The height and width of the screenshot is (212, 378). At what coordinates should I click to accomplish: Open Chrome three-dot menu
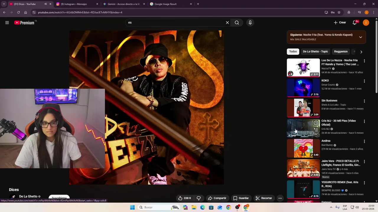[374, 12]
